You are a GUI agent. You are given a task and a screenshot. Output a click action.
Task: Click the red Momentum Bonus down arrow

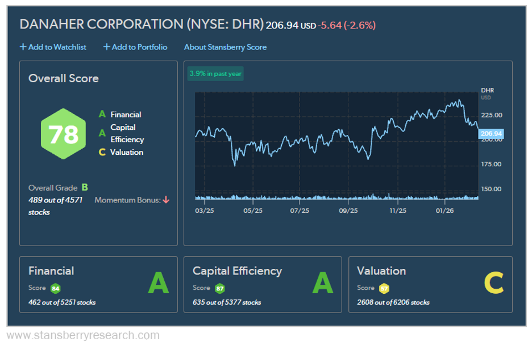[x=167, y=200]
